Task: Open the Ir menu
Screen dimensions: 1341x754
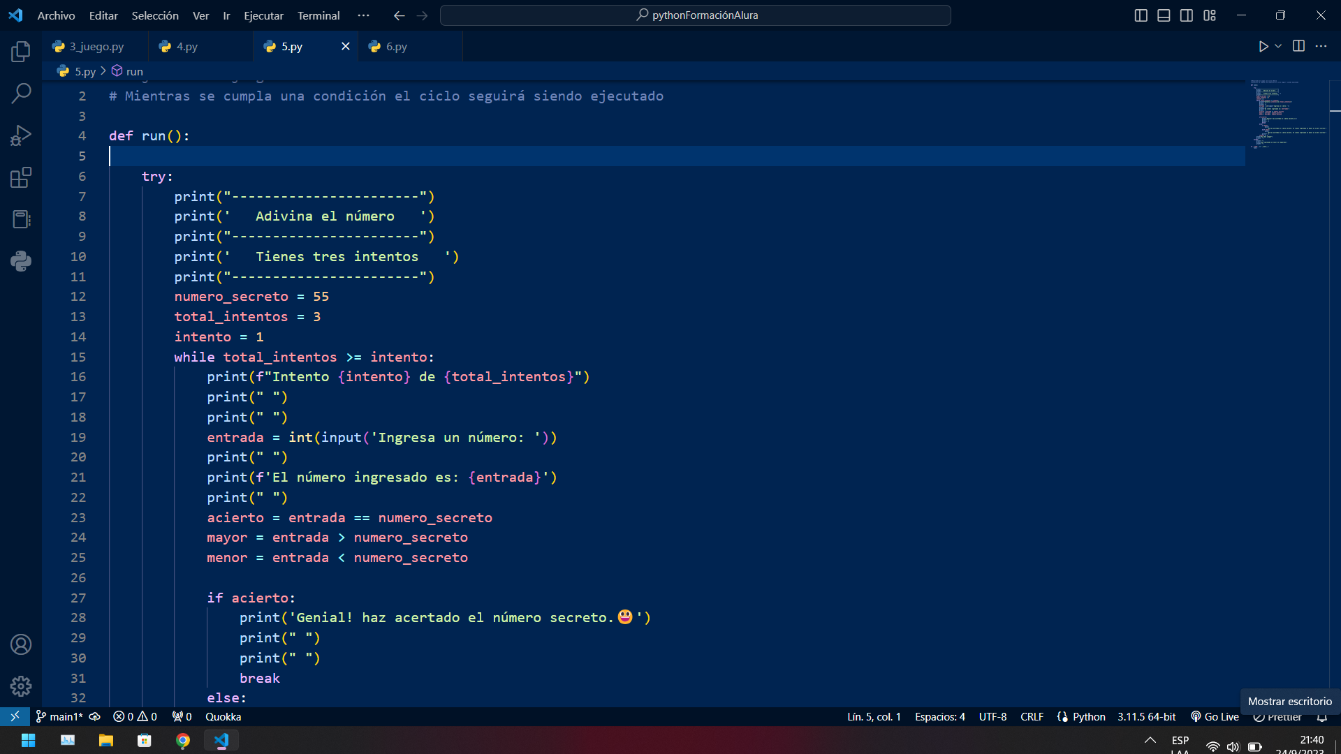Action: [226, 15]
